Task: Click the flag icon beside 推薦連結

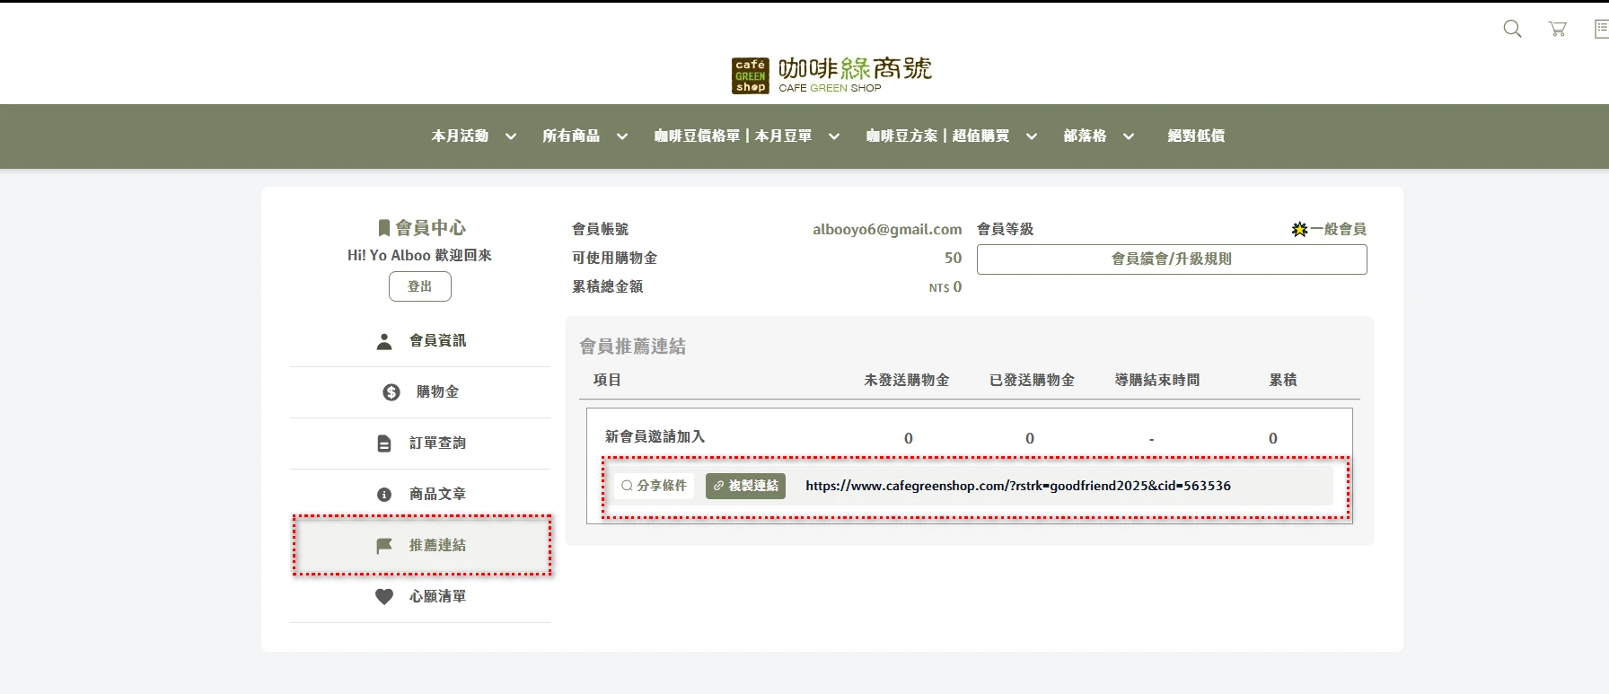Action: pyautogui.click(x=384, y=546)
